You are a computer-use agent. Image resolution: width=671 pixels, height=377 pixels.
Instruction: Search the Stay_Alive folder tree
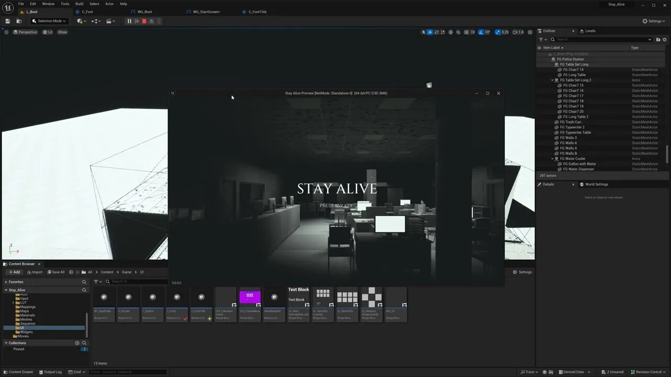point(84,290)
